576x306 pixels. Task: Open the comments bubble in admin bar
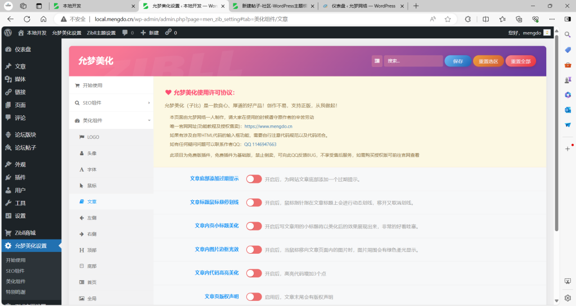[128, 33]
